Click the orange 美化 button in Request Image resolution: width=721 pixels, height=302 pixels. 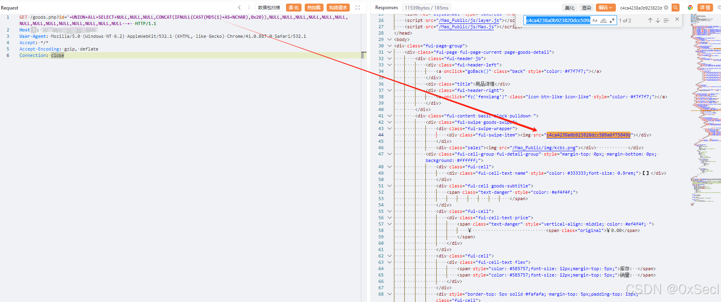point(294,8)
